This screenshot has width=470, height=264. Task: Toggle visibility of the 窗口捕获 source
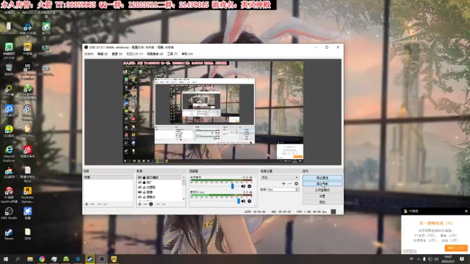coord(140,178)
